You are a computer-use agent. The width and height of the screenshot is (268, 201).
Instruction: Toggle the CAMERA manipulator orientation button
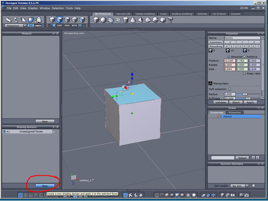38,25
